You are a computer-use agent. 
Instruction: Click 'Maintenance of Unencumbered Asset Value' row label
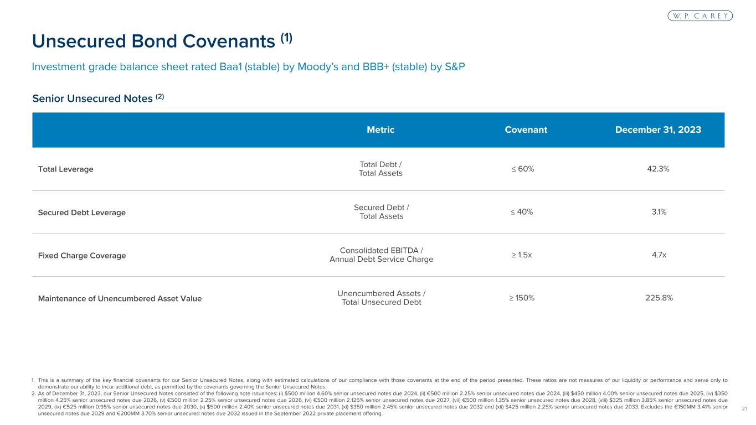pos(120,299)
